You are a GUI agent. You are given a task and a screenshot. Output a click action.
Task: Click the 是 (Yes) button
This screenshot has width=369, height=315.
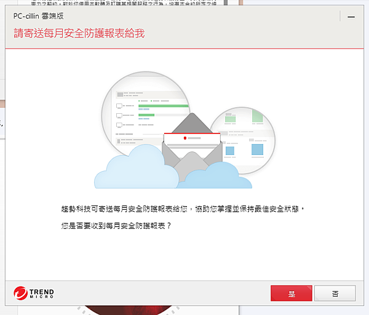(292, 293)
